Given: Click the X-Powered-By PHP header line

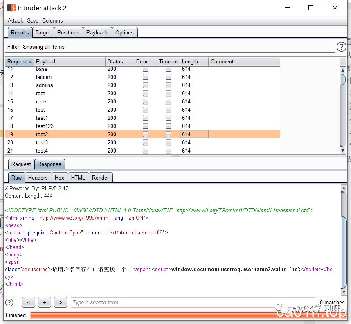Looking at the screenshot, I should [36, 189].
